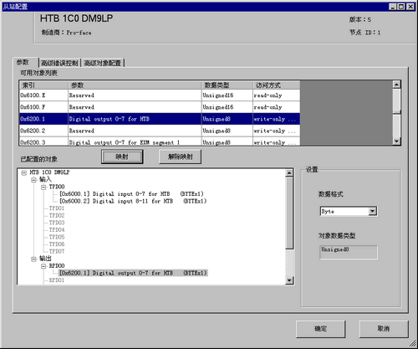Collapse the RPDO0 node
Viewport: 418px width, 349px height.
point(43,266)
